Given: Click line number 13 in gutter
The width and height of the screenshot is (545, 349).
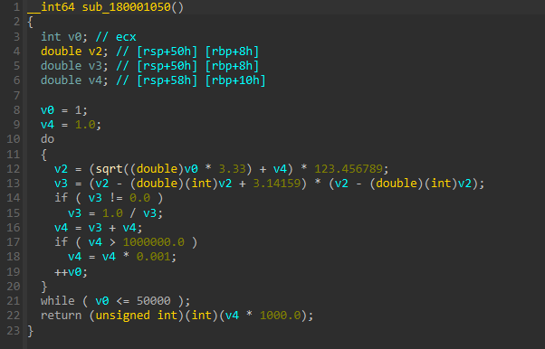Looking at the screenshot, I should pyautogui.click(x=14, y=184).
